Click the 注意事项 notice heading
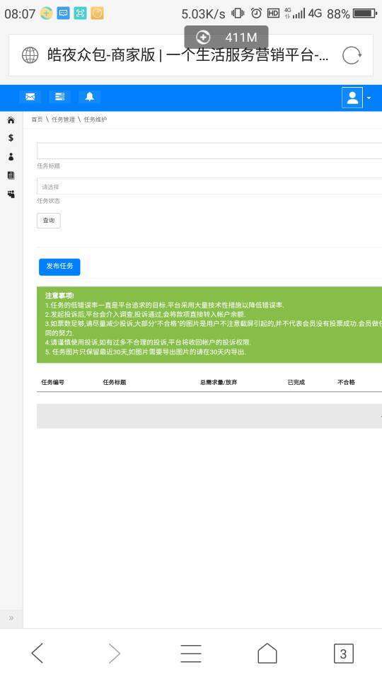Screen dimensions: 382x679 pyautogui.click(x=59, y=296)
